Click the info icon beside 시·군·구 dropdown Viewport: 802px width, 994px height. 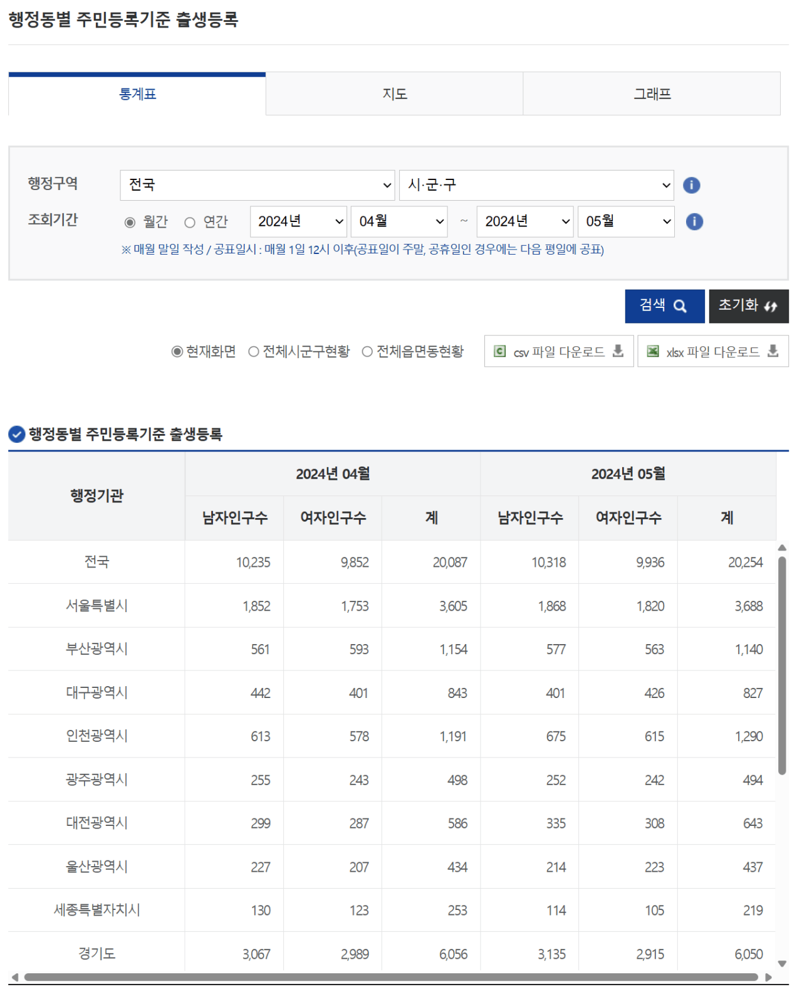pyautogui.click(x=691, y=185)
